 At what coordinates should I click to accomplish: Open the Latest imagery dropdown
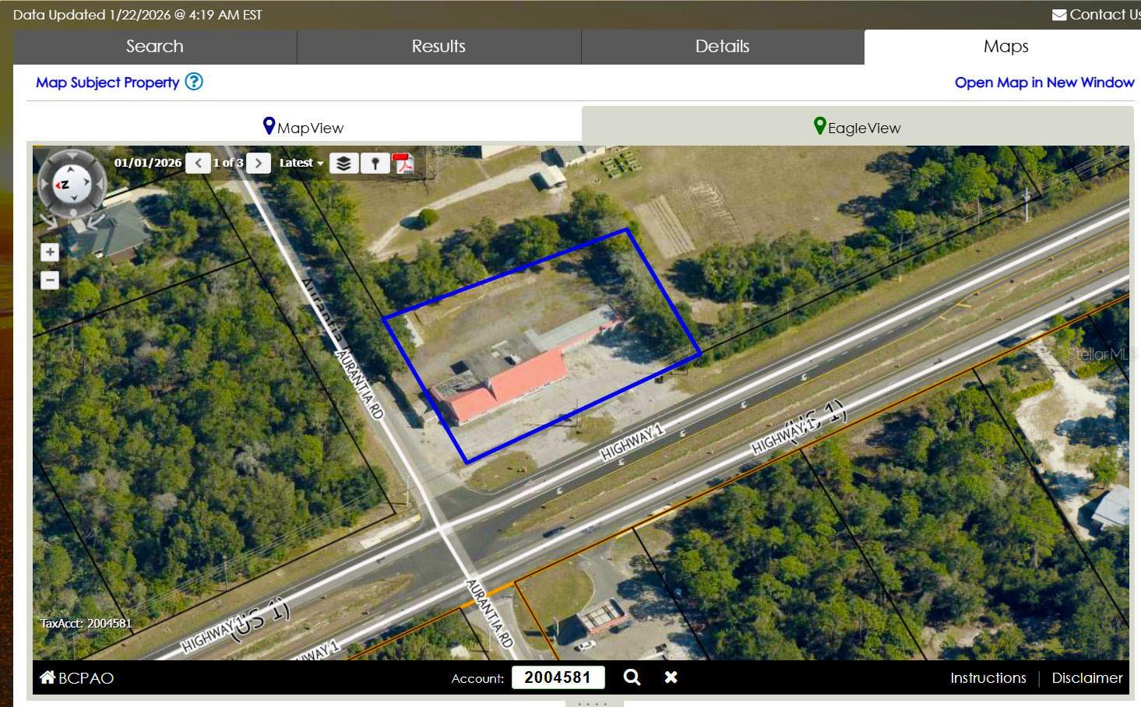[x=301, y=163]
